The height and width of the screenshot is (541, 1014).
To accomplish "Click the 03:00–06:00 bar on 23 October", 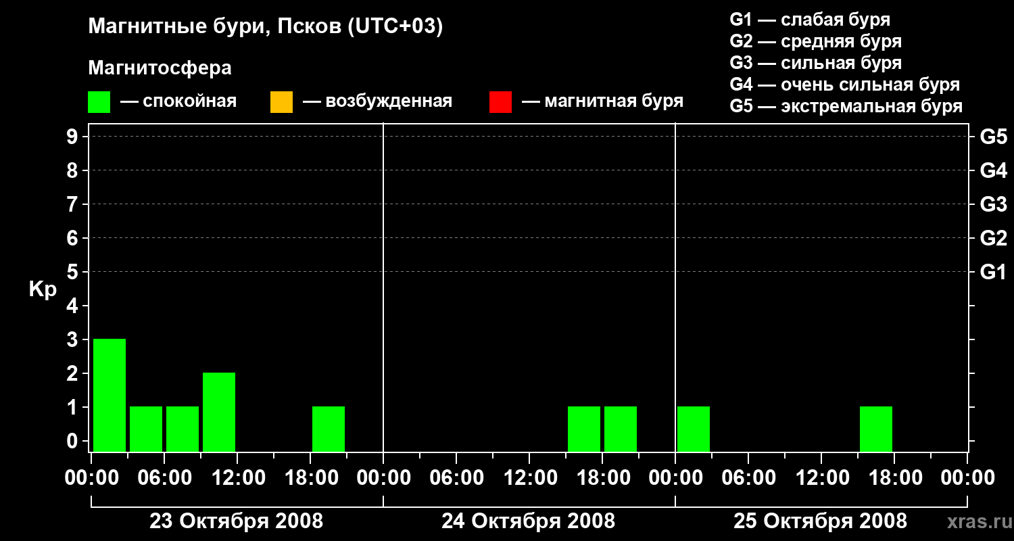I will tap(146, 429).
